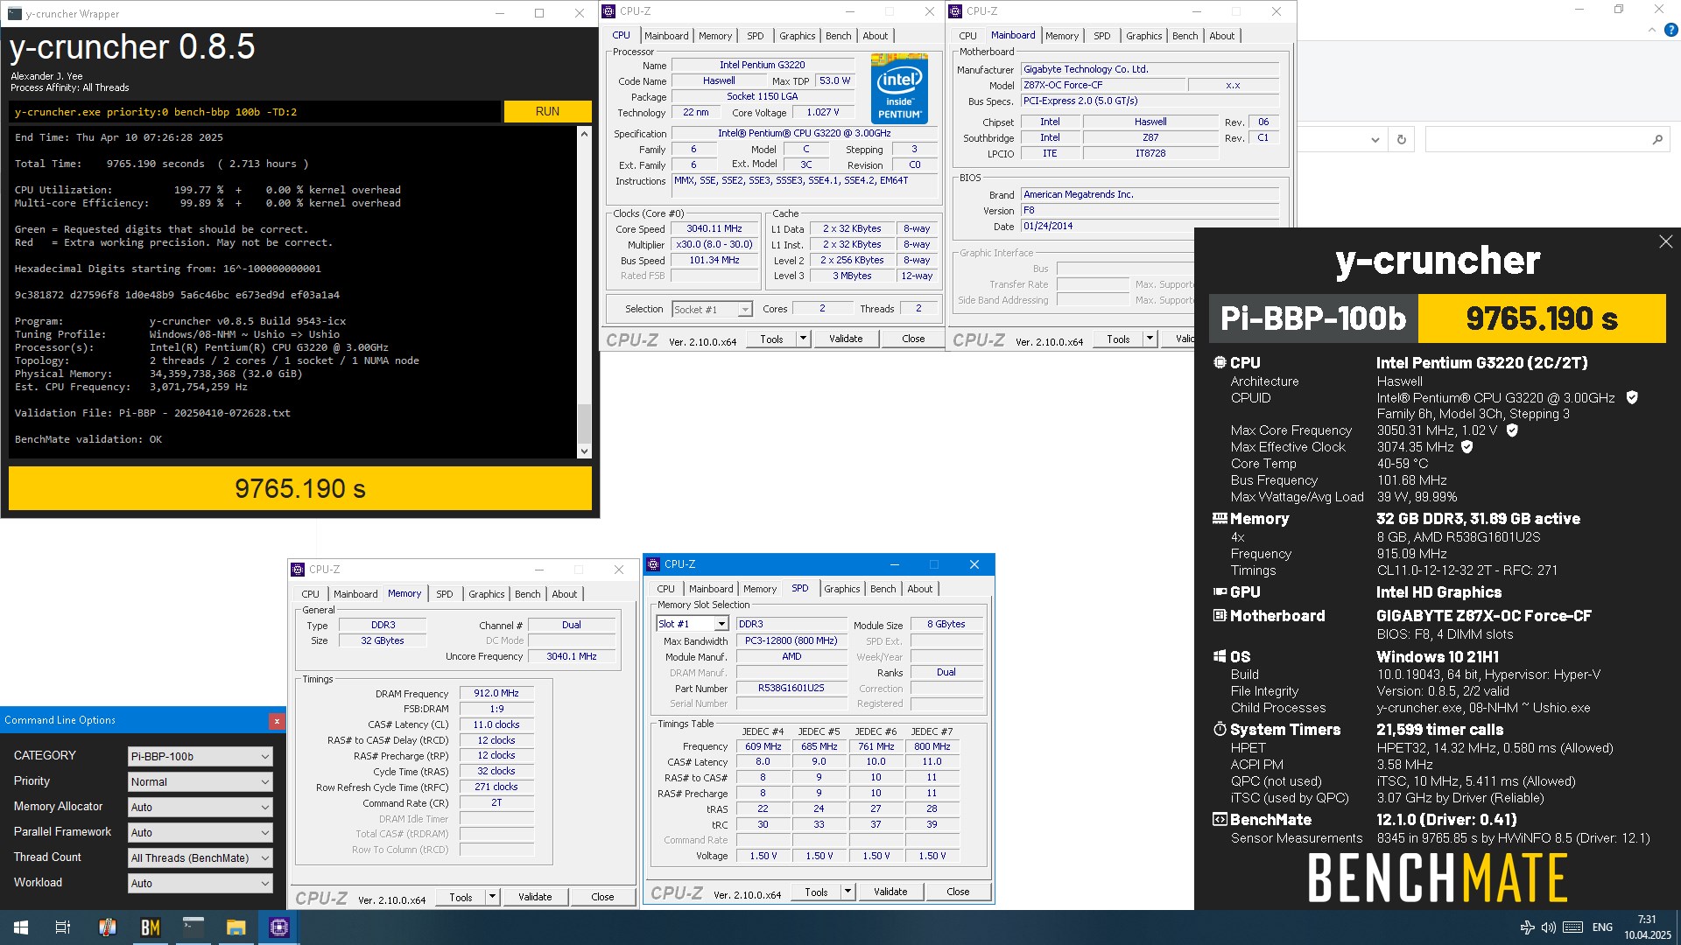Open the Windows Start menu
This screenshot has width=1681, height=945.
(x=21, y=927)
